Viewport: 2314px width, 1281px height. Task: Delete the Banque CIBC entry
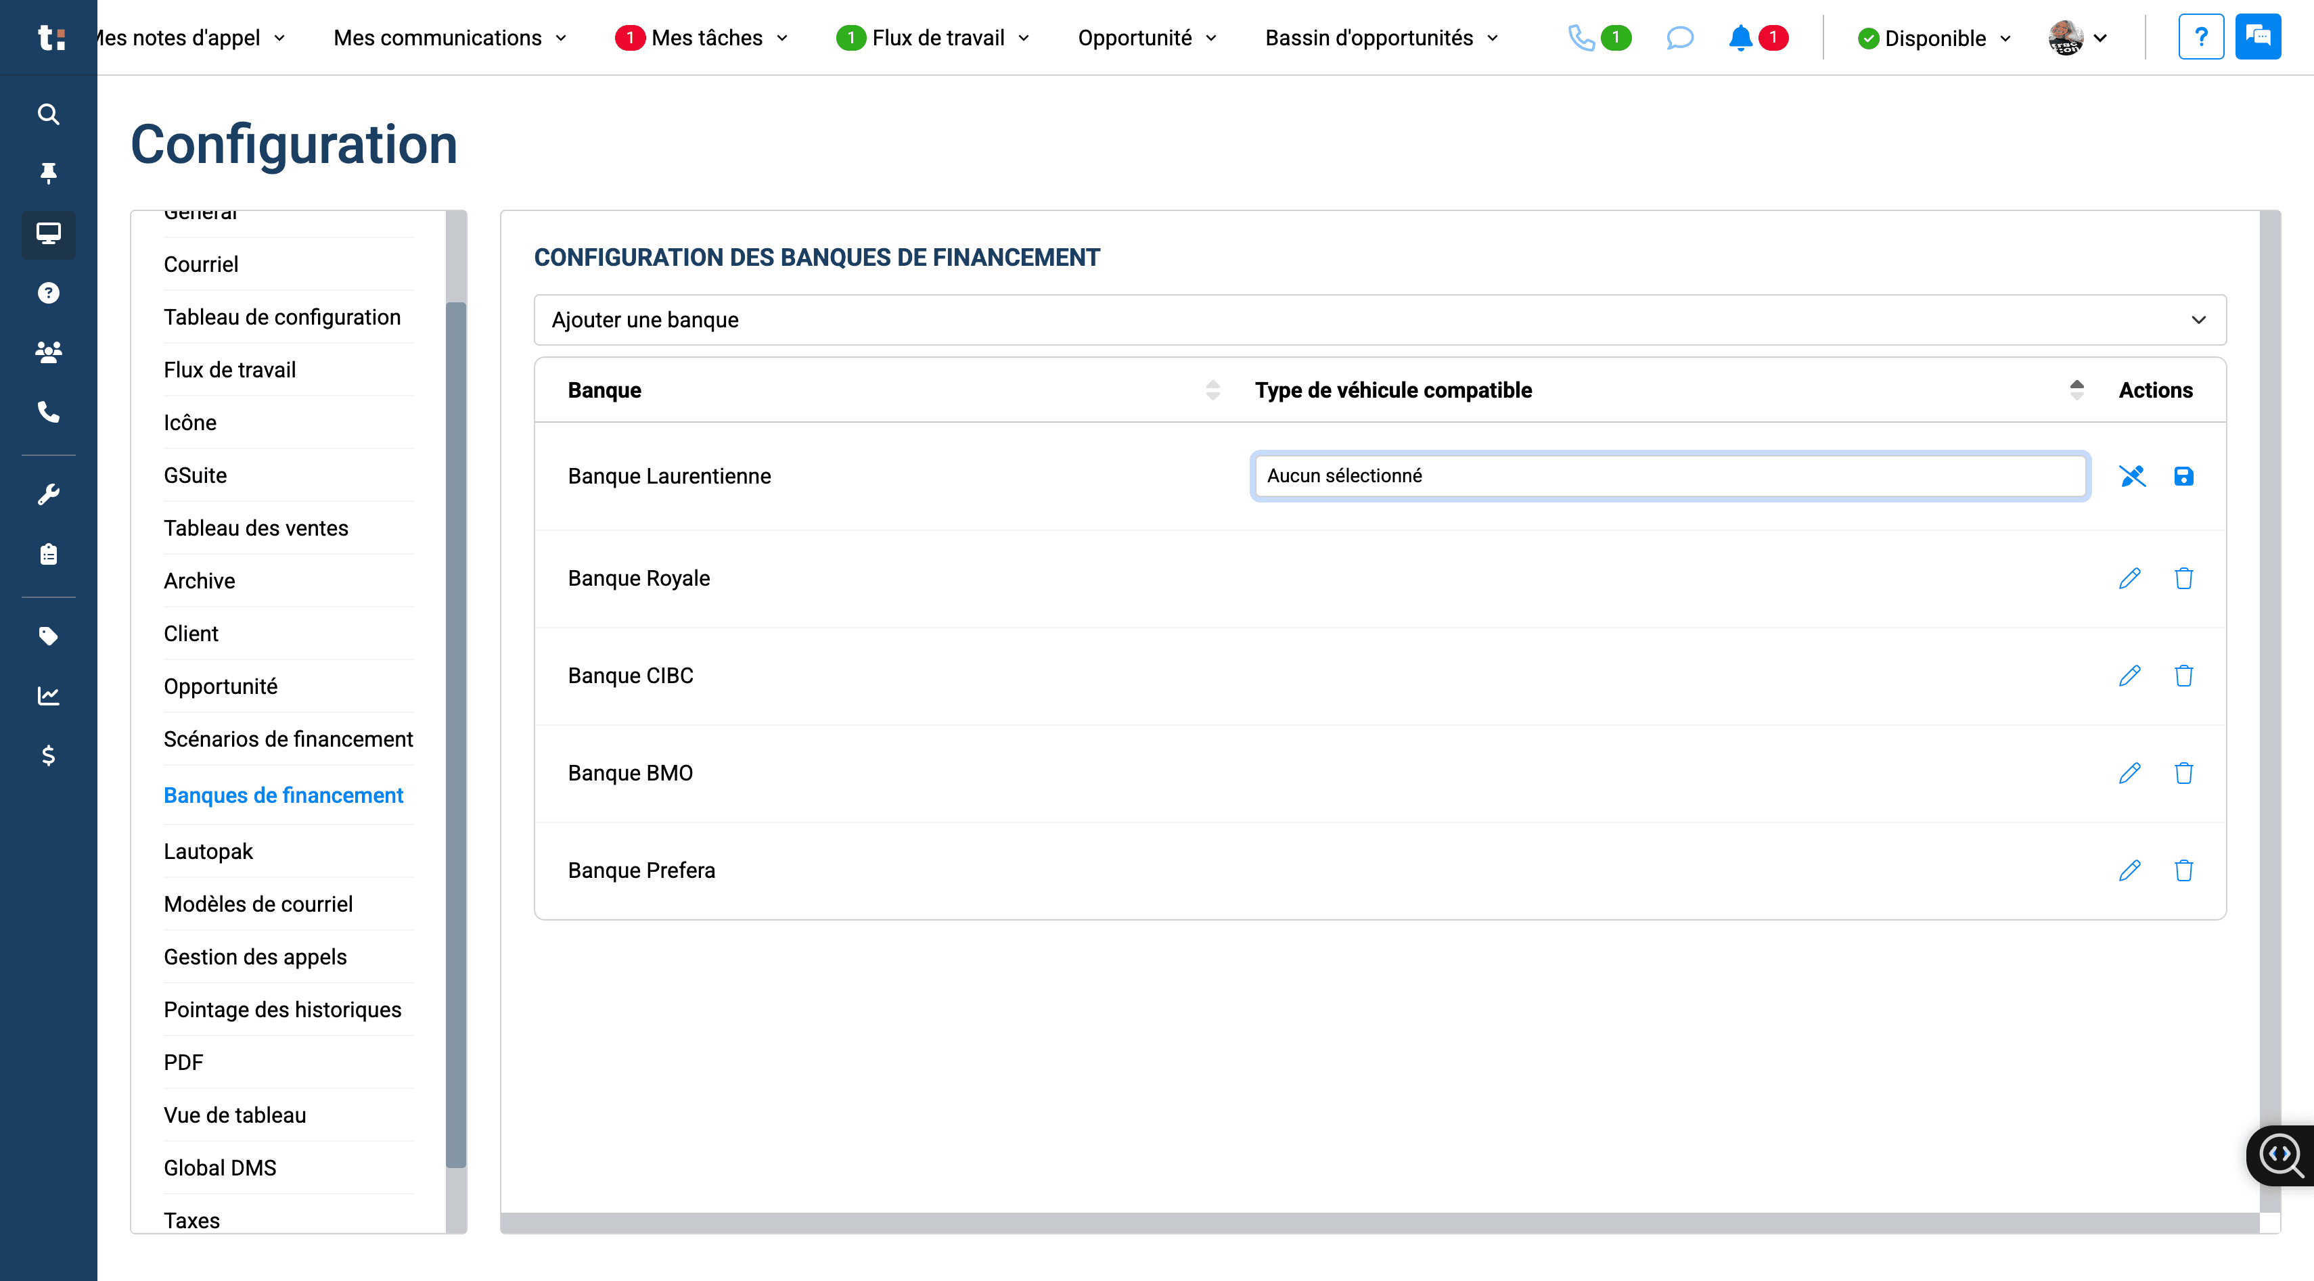pos(2183,676)
